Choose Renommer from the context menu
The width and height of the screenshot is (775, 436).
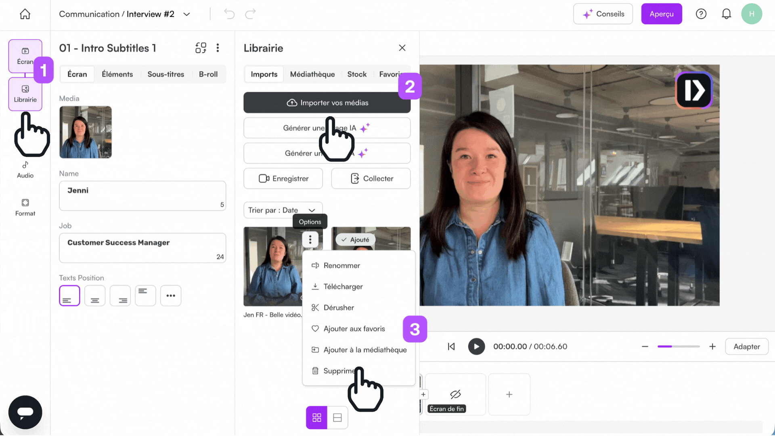[x=341, y=265]
